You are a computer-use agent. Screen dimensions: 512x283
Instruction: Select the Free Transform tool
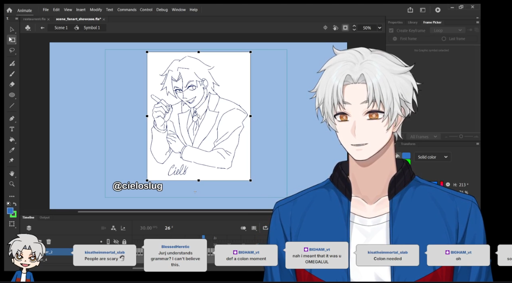12,40
